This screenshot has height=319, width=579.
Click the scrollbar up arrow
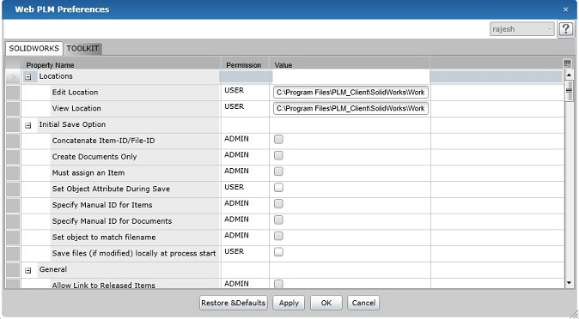[569, 75]
